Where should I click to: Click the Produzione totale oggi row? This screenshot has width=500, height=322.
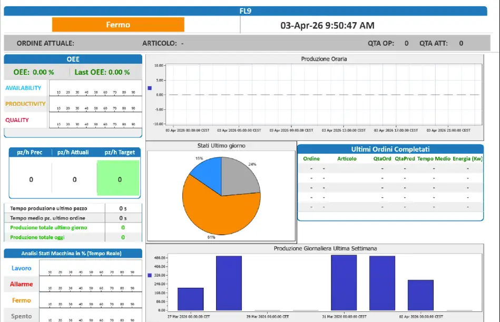point(73,237)
